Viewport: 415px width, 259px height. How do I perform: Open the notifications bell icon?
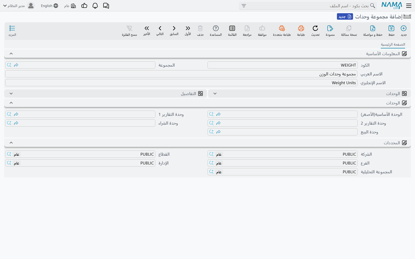pyautogui.click(x=95, y=6)
